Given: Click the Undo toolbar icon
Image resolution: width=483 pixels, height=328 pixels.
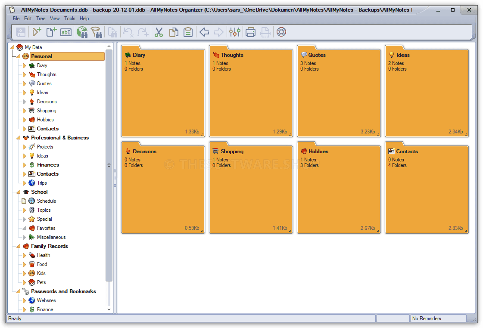Looking at the screenshot, I should [128, 32].
